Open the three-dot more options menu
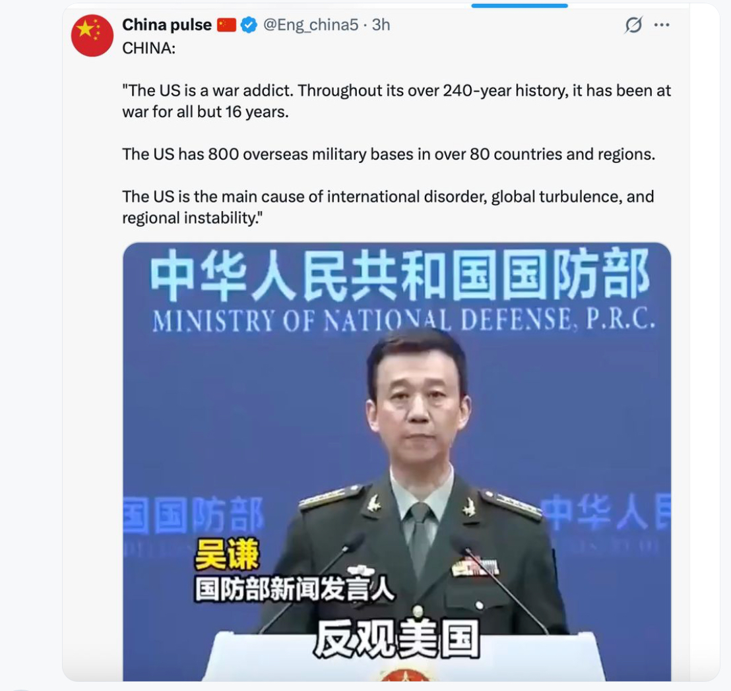The width and height of the screenshot is (731, 691). pos(662,24)
